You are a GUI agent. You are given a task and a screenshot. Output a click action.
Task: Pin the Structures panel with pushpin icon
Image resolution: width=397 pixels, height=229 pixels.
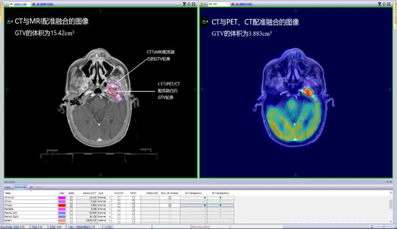(387, 182)
